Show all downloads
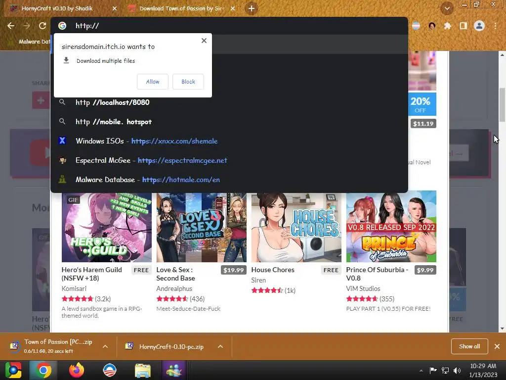The image size is (506, 380). [x=469, y=346]
